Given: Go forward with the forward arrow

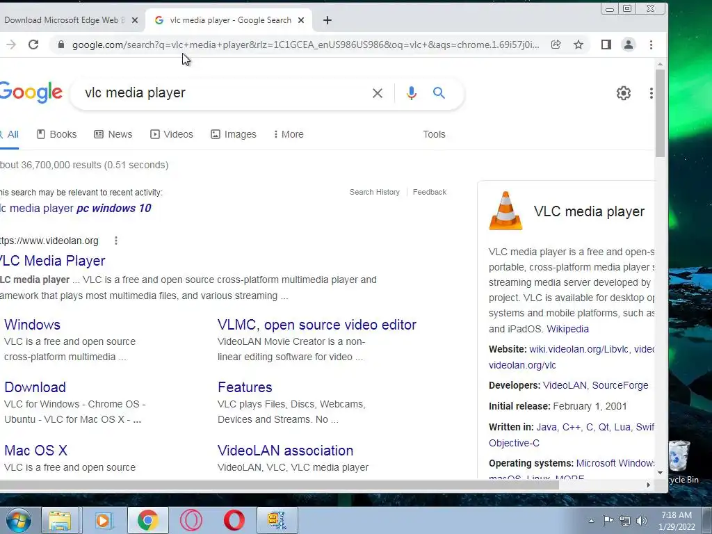Looking at the screenshot, I should click(11, 44).
